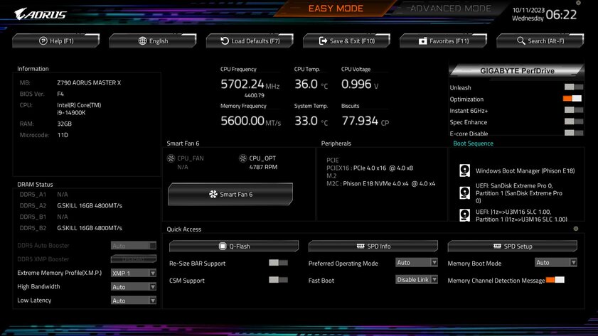Select UEFI U3M16 SLC 1.00 boot entry

[x=521, y=215]
